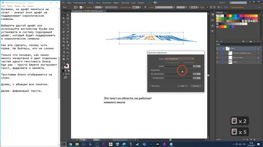Select the Artboard tool

coord(64,56)
